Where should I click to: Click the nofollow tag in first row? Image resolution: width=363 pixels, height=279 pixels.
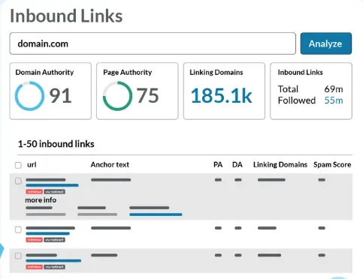tap(35, 192)
